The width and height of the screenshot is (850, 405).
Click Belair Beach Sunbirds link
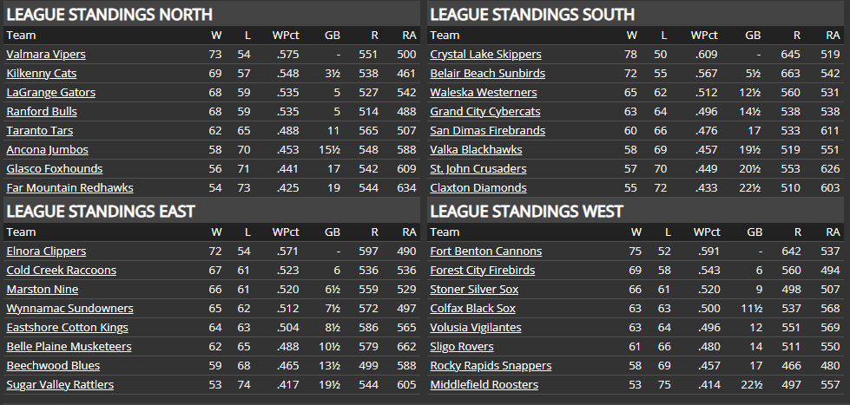488,74
